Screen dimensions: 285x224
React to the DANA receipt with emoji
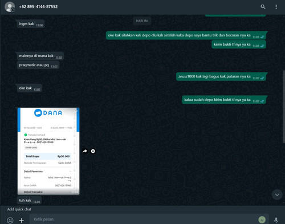(x=93, y=151)
